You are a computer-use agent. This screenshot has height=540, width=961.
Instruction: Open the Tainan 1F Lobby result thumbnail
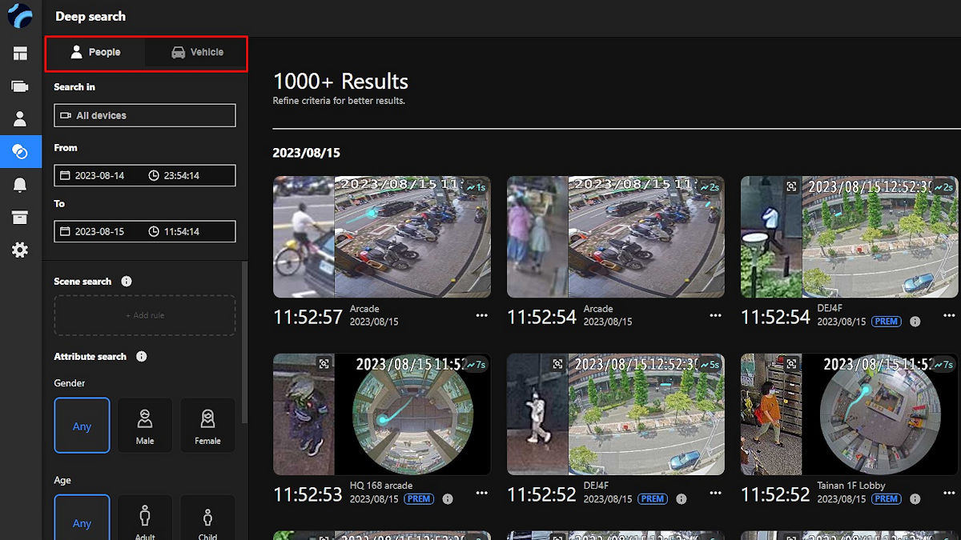coord(850,414)
